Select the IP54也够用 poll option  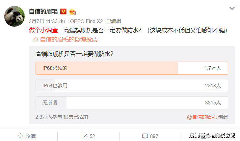pyautogui.click(x=131, y=86)
